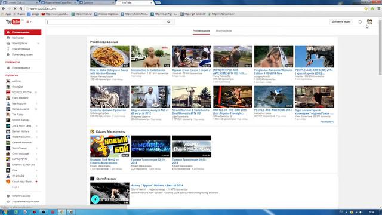The height and width of the screenshot is (215, 382).
Task: Open the guide menu beside YouTube logo
Action: [29, 22]
